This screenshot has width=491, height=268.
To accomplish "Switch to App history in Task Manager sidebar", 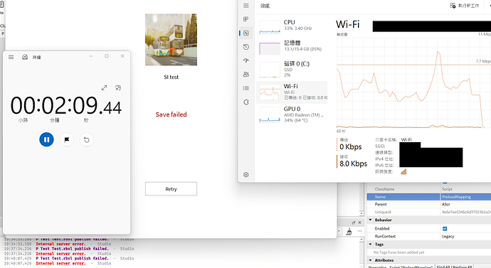I will point(246,47).
